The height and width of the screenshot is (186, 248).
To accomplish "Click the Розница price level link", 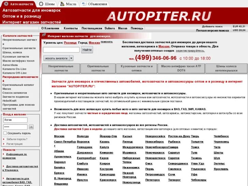I will tap(70, 43).
